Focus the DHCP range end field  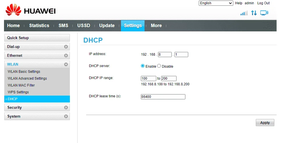click(169, 78)
